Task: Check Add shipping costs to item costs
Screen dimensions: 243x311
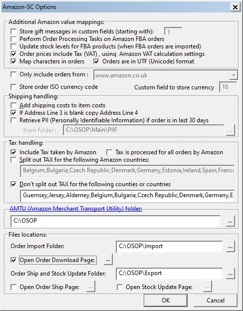Action: 13,105
